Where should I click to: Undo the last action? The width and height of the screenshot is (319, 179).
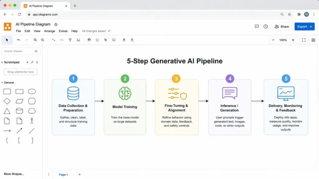coord(19,40)
